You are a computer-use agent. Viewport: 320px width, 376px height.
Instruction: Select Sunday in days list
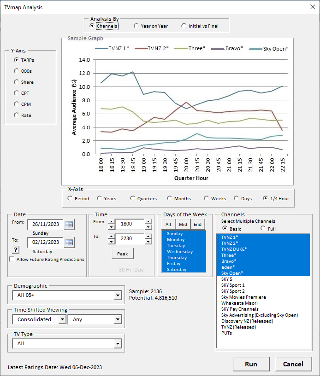pos(184,233)
